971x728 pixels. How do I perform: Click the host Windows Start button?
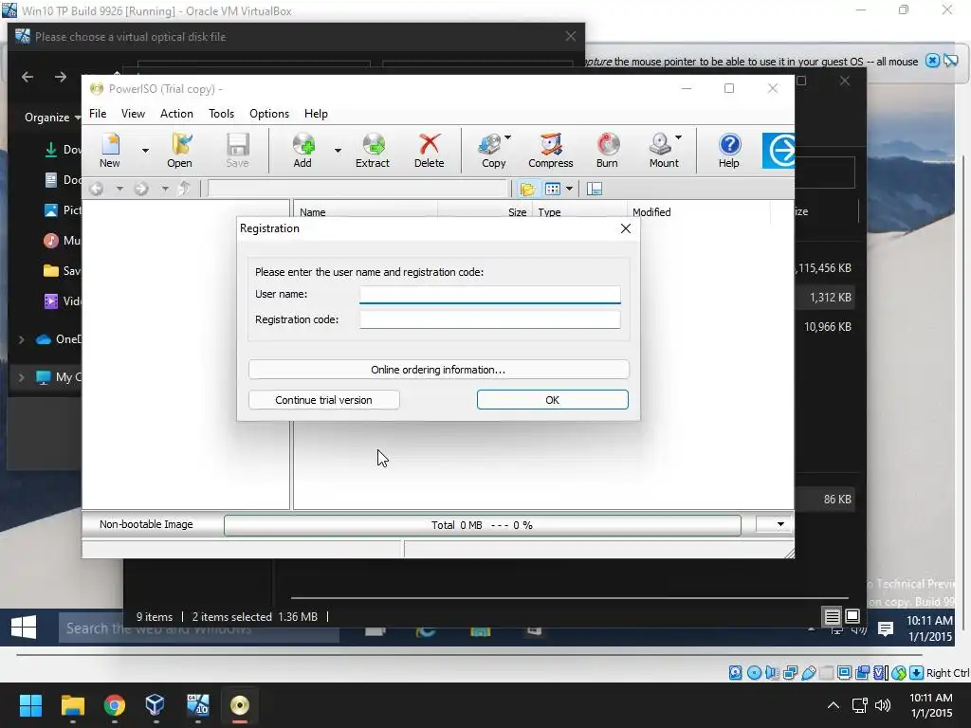[30, 705]
